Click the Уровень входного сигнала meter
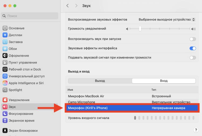The image size is (202, 136). [x=164, y=118]
